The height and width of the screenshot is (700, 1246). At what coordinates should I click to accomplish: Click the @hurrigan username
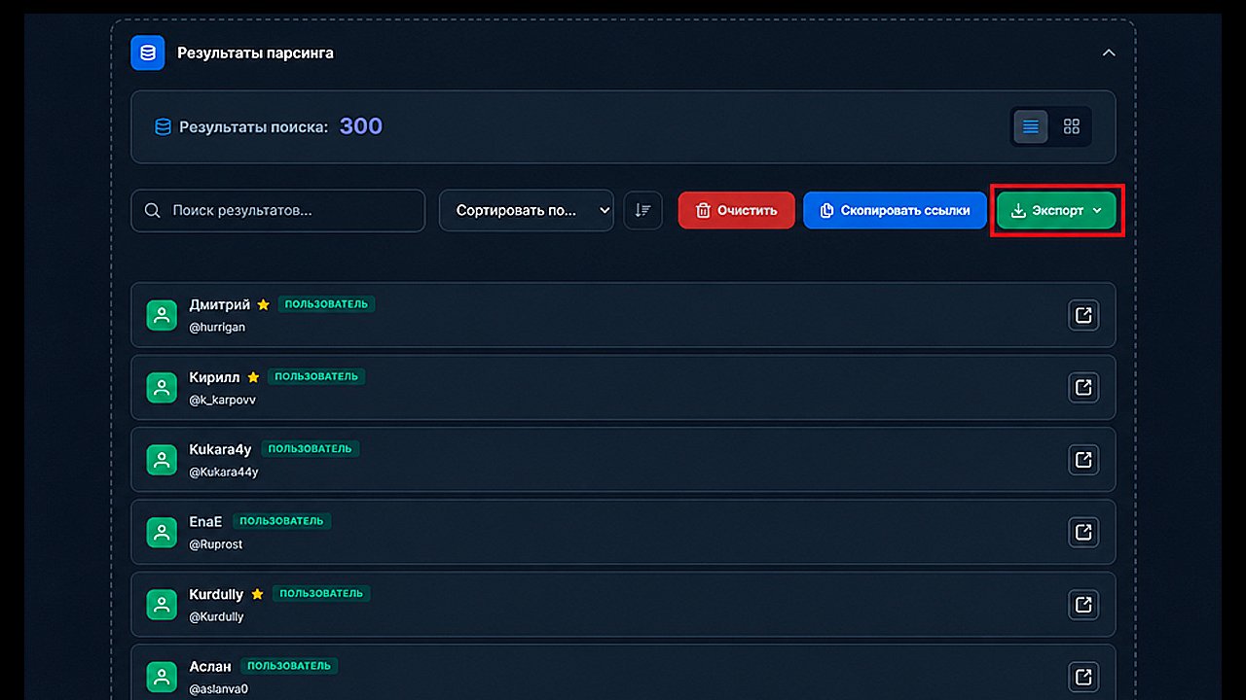click(217, 328)
